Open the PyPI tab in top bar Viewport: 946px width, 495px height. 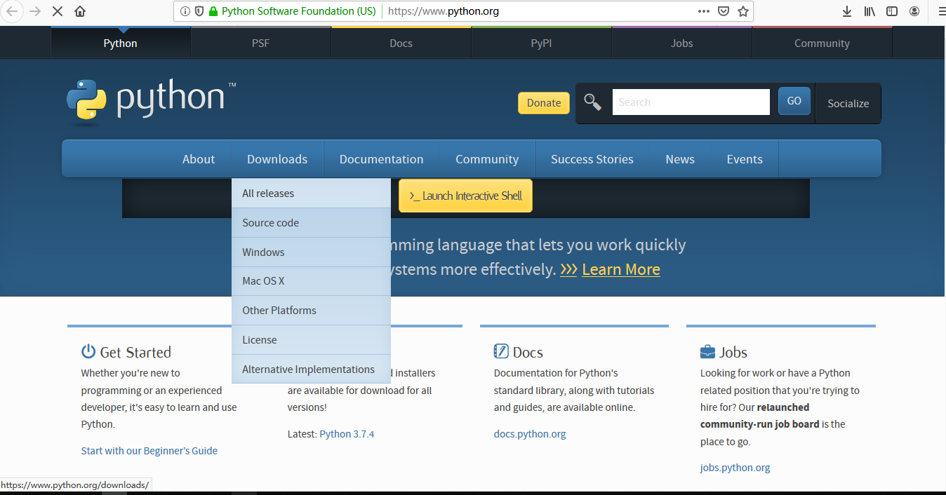tap(542, 43)
